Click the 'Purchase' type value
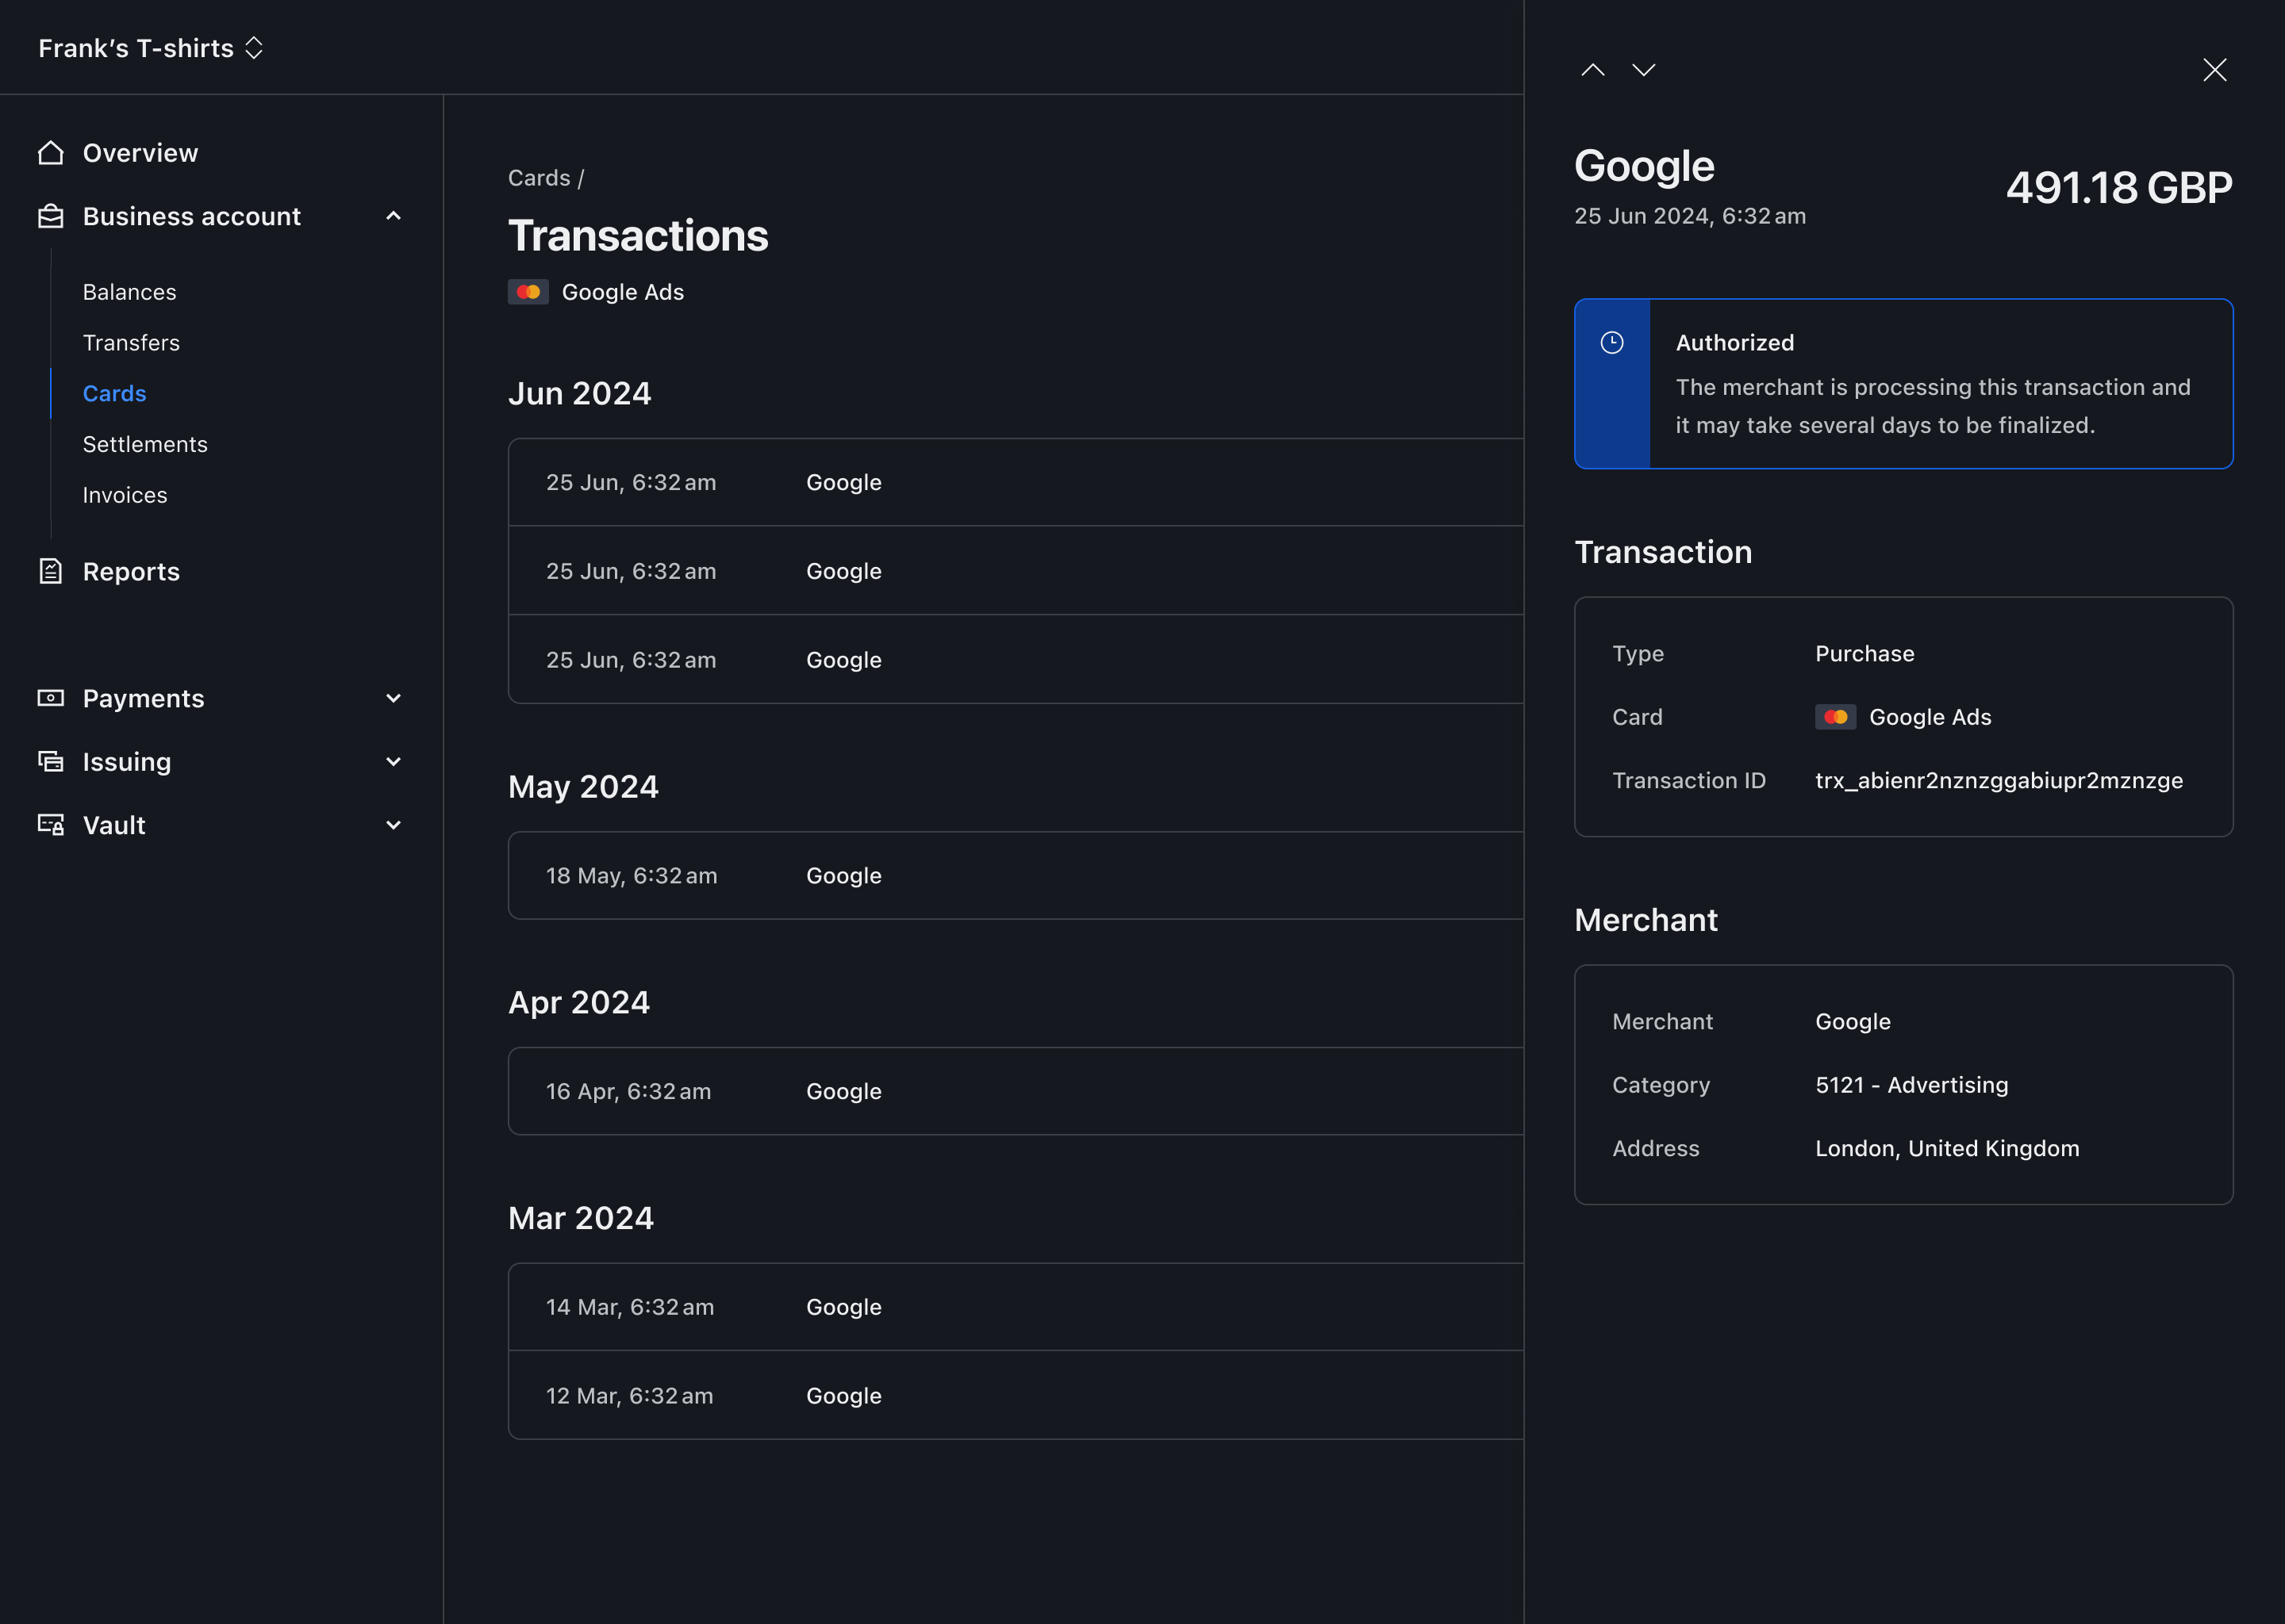Screen dimensions: 2285x1624 point(1864,654)
